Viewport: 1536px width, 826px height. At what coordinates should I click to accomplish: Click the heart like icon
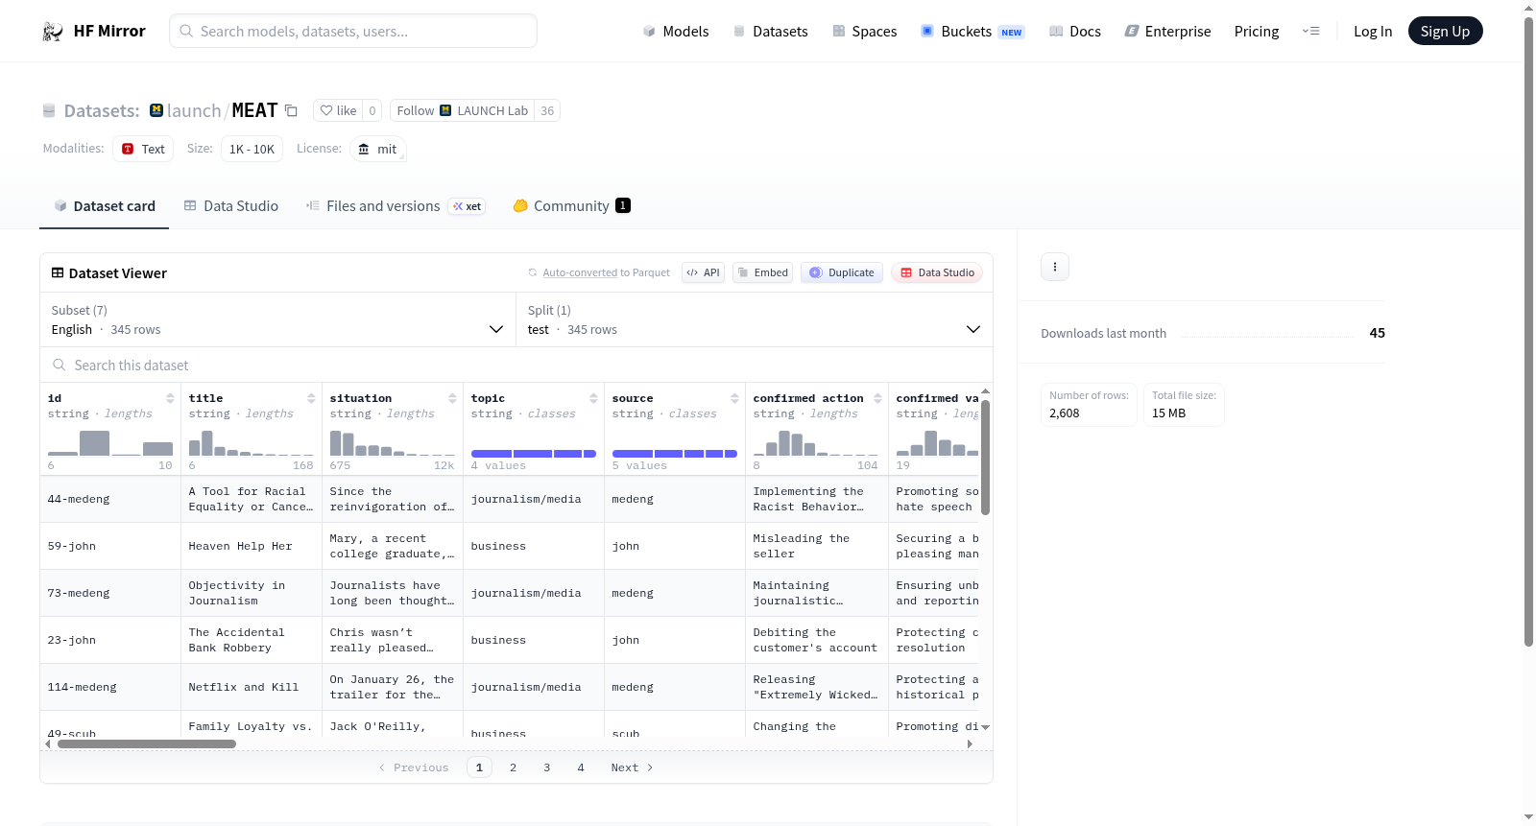click(x=326, y=110)
